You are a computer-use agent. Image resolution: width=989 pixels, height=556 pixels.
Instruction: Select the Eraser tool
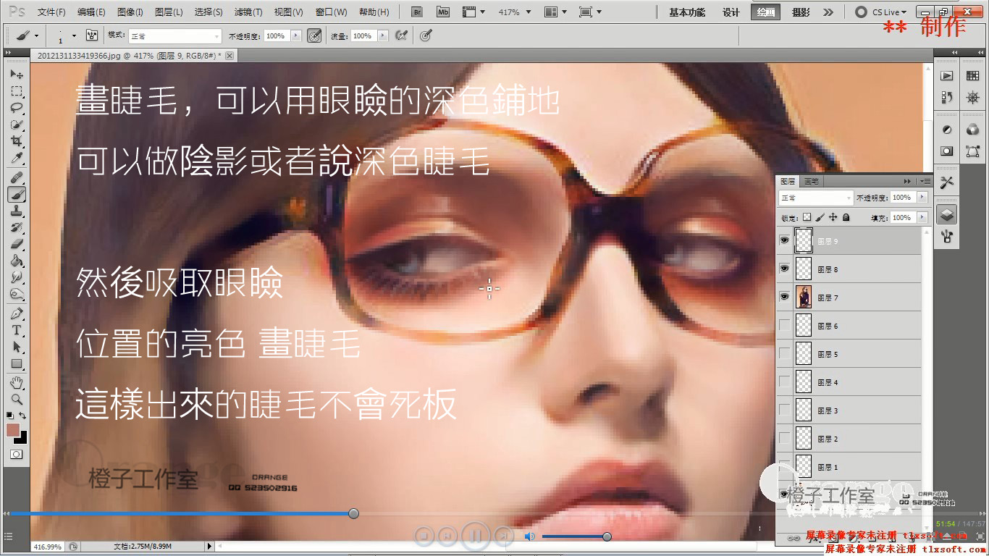click(17, 244)
